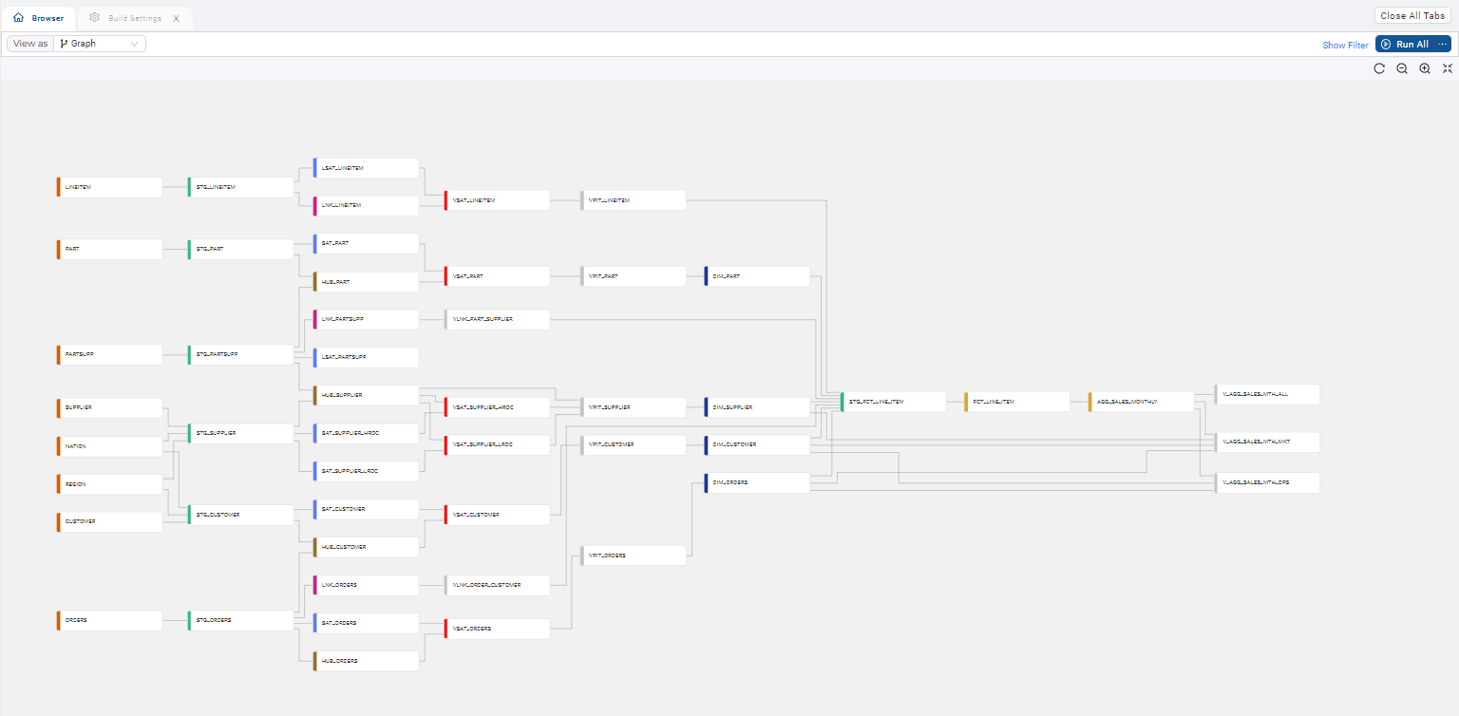1459x716 pixels.
Task: Select the VLNK_ORDER_CUSTOMER node
Action: click(497, 585)
